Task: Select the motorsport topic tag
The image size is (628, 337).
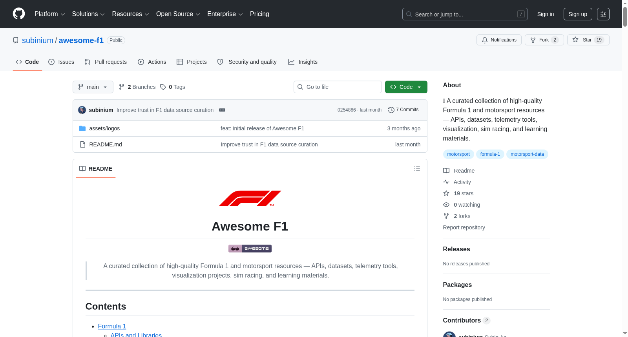Action: click(458, 154)
